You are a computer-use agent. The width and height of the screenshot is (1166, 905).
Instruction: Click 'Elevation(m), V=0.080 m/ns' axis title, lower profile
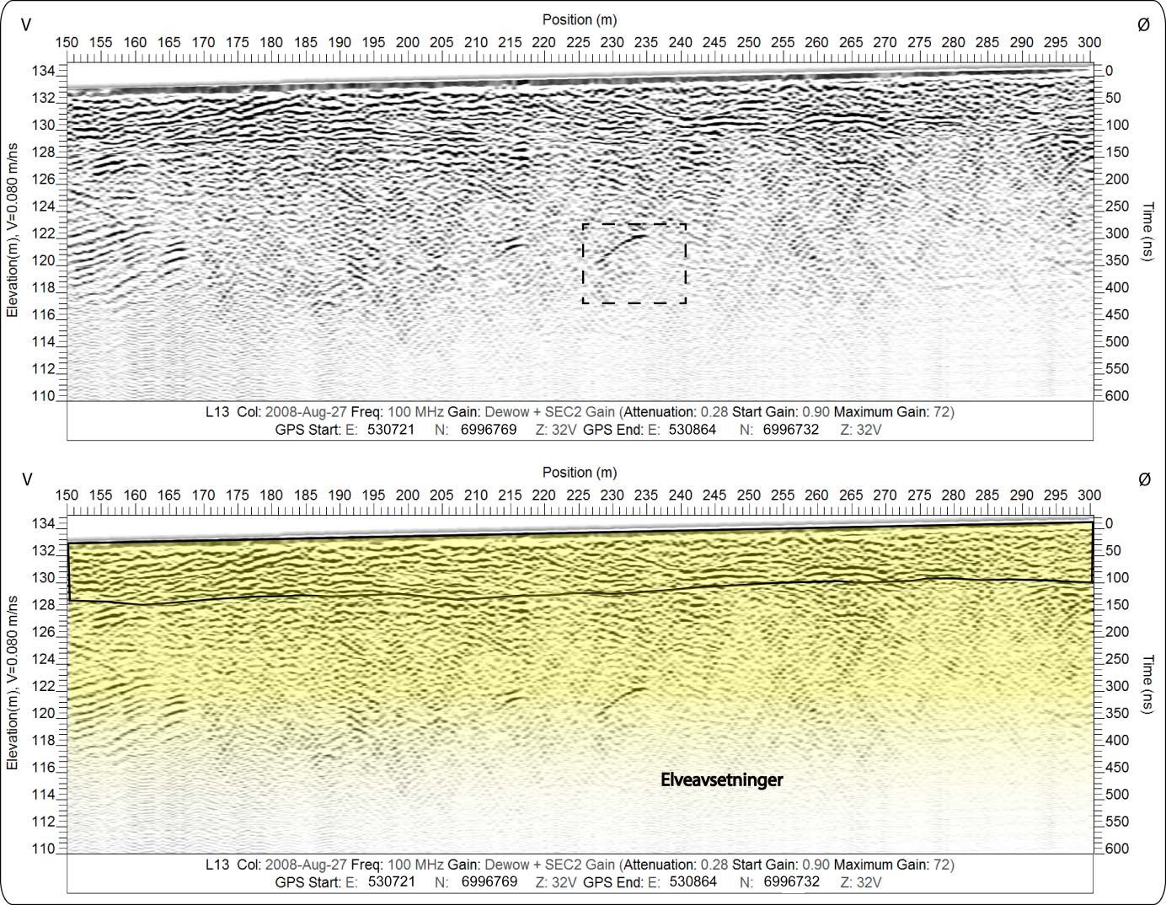[12, 683]
